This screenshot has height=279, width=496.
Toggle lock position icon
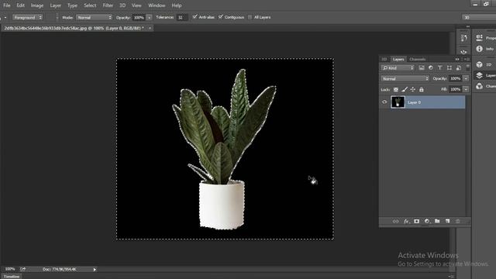point(413,90)
